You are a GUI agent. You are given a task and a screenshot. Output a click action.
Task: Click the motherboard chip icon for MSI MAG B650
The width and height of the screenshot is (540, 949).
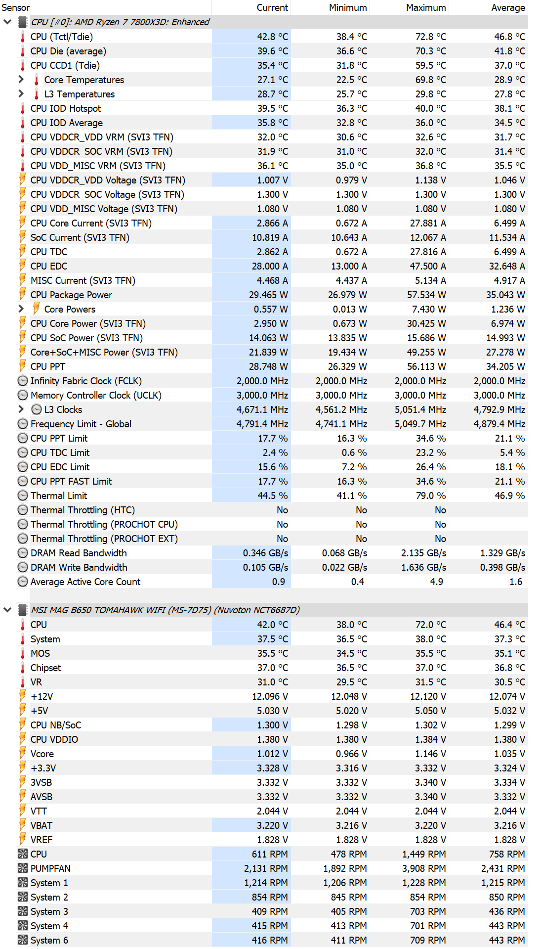[x=23, y=610]
